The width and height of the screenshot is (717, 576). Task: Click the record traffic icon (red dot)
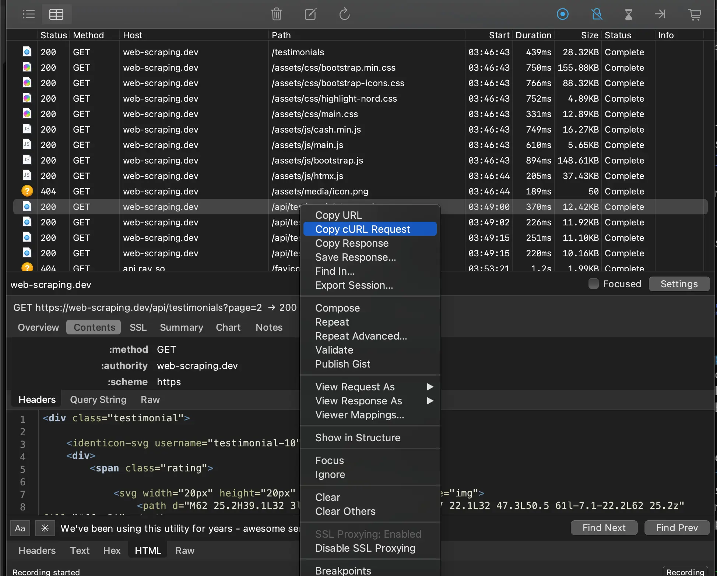563,14
